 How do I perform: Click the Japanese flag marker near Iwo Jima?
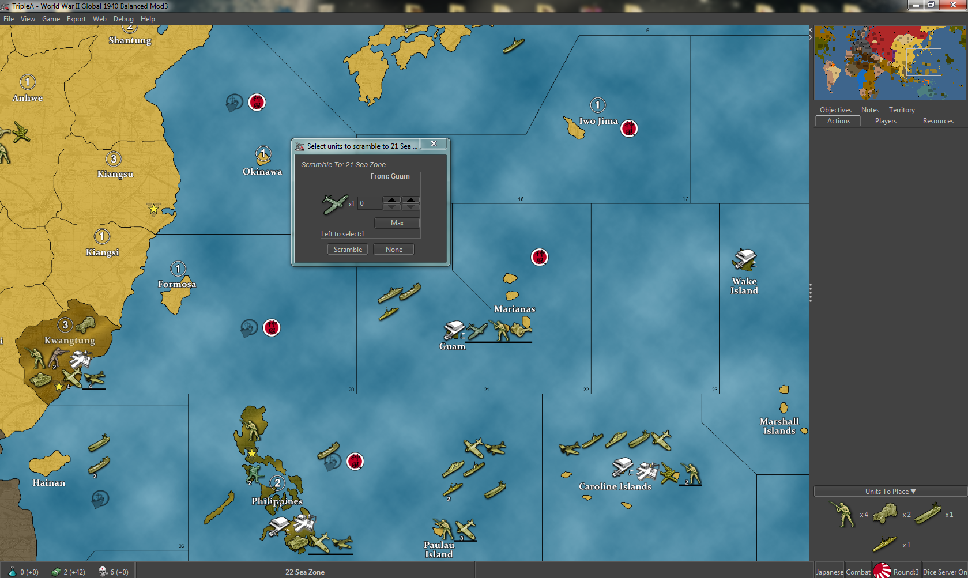[x=629, y=129]
